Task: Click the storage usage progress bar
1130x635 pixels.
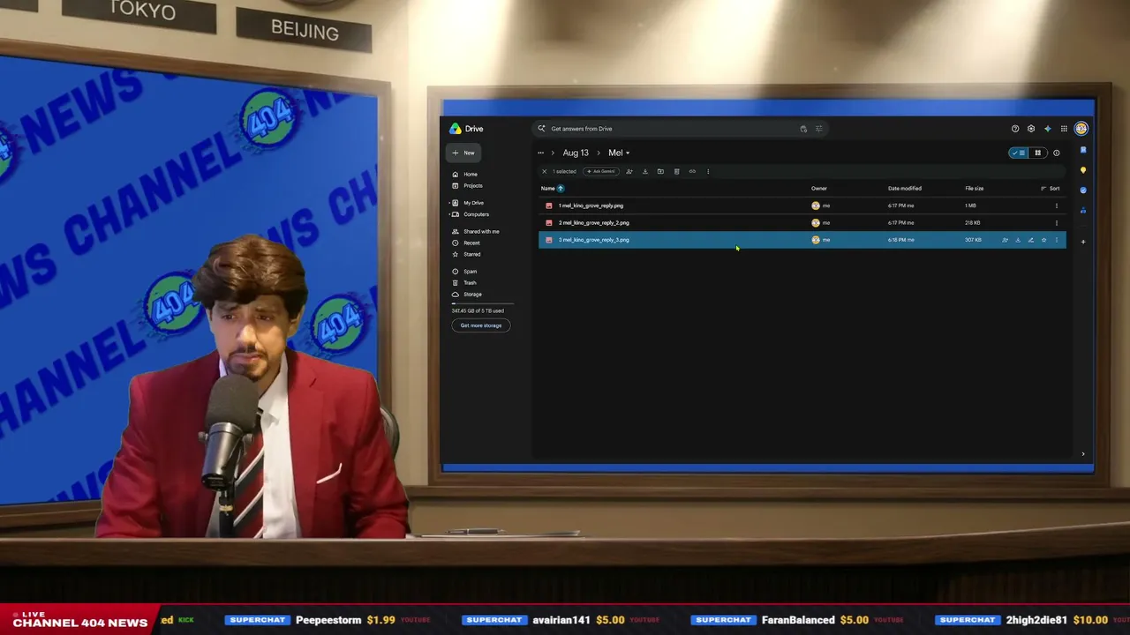Action: tap(482, 304)
